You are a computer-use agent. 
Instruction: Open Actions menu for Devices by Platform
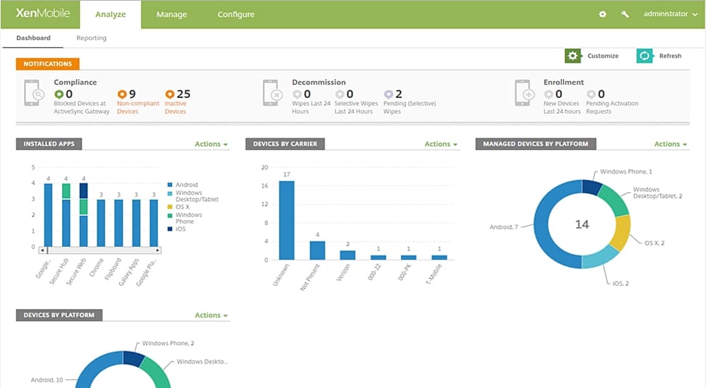pos(211,315)
